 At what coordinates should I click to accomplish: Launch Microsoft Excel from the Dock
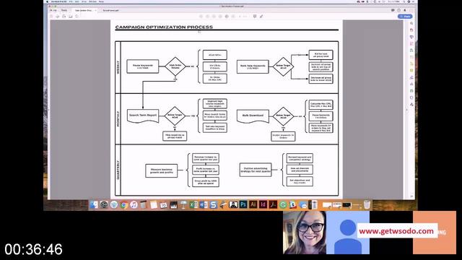pos(193,204)
